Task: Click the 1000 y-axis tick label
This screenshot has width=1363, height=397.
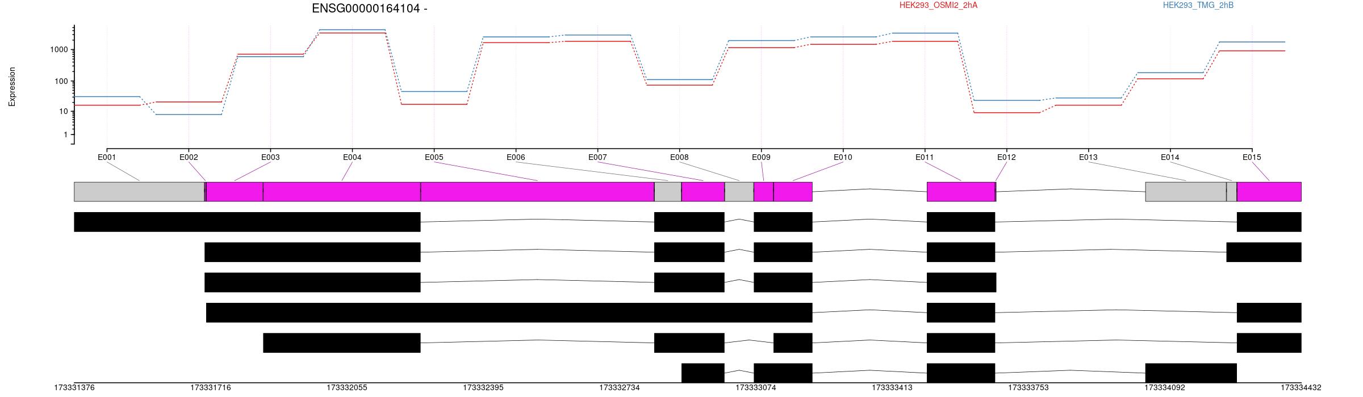Action: click(59, 50)
